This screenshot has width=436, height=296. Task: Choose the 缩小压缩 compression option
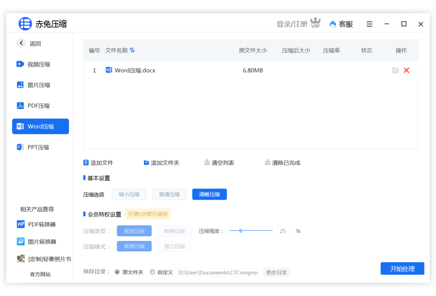pos(129,194)
